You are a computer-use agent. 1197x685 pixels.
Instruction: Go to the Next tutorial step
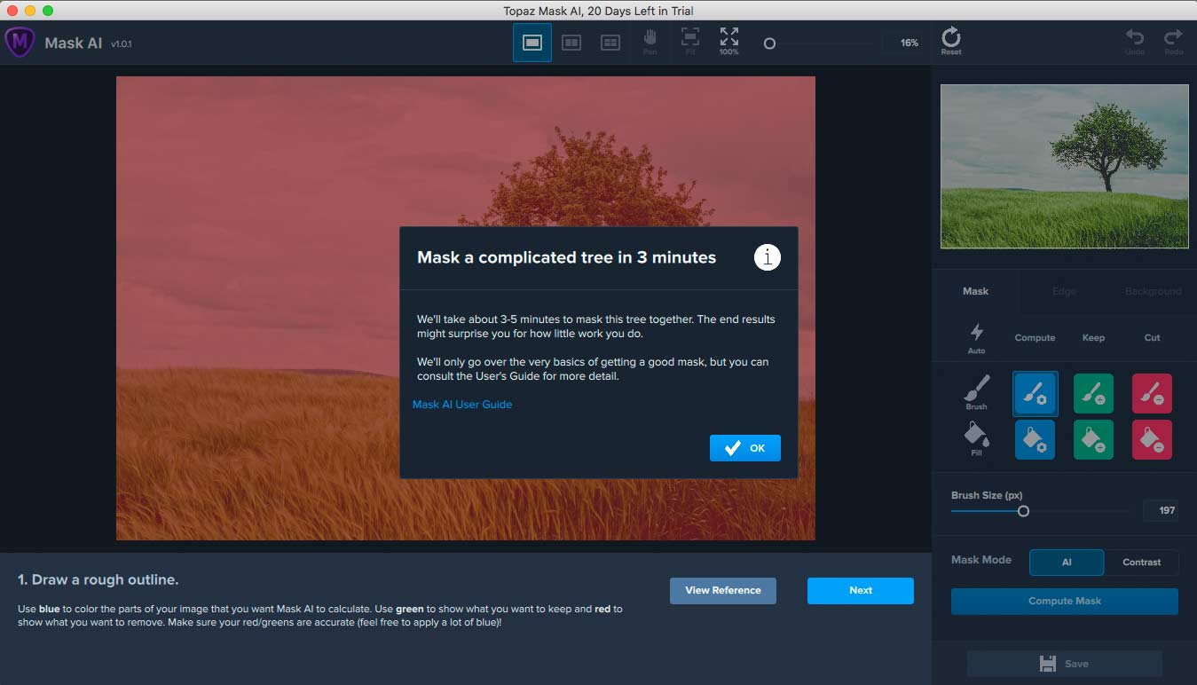(861, 590)
